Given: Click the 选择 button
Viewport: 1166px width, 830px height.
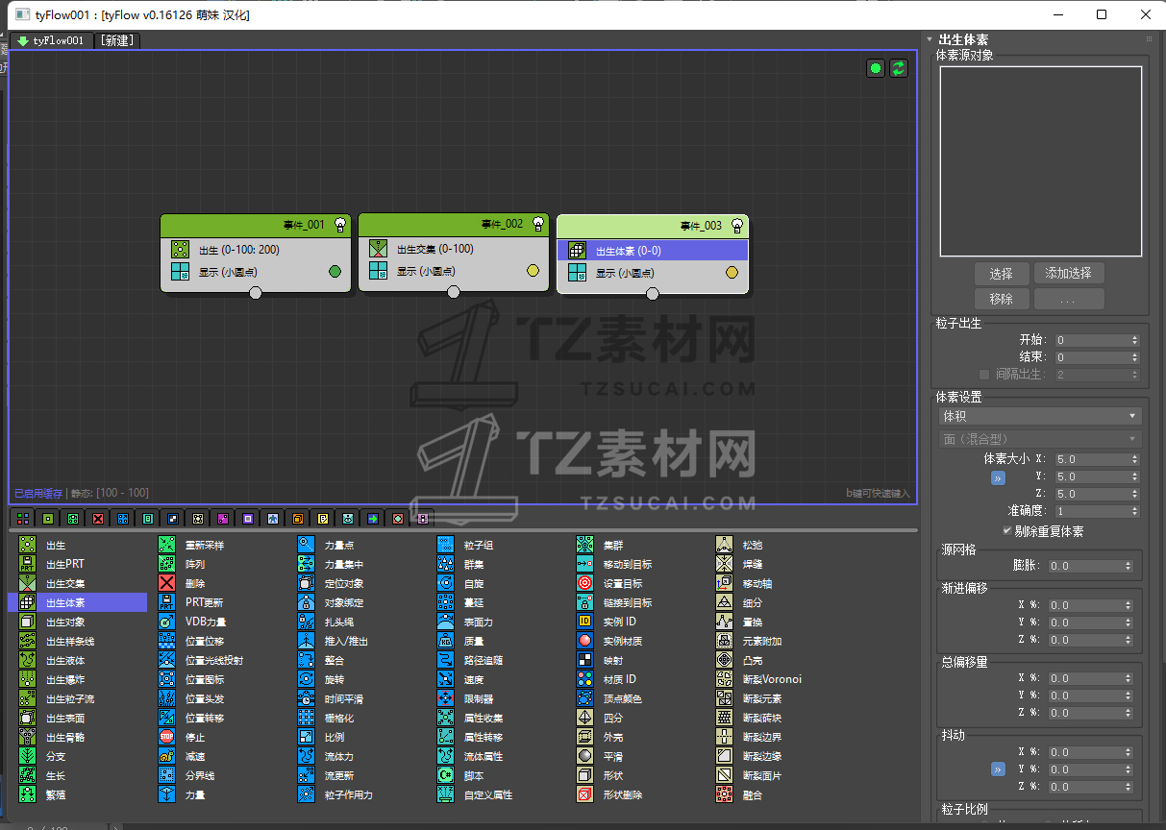Looking at the screenshot, I should (x=1001, y=274).
